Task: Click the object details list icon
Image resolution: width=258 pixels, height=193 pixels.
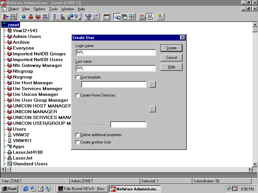Action: pyautogui.click(x=56, y=17)
